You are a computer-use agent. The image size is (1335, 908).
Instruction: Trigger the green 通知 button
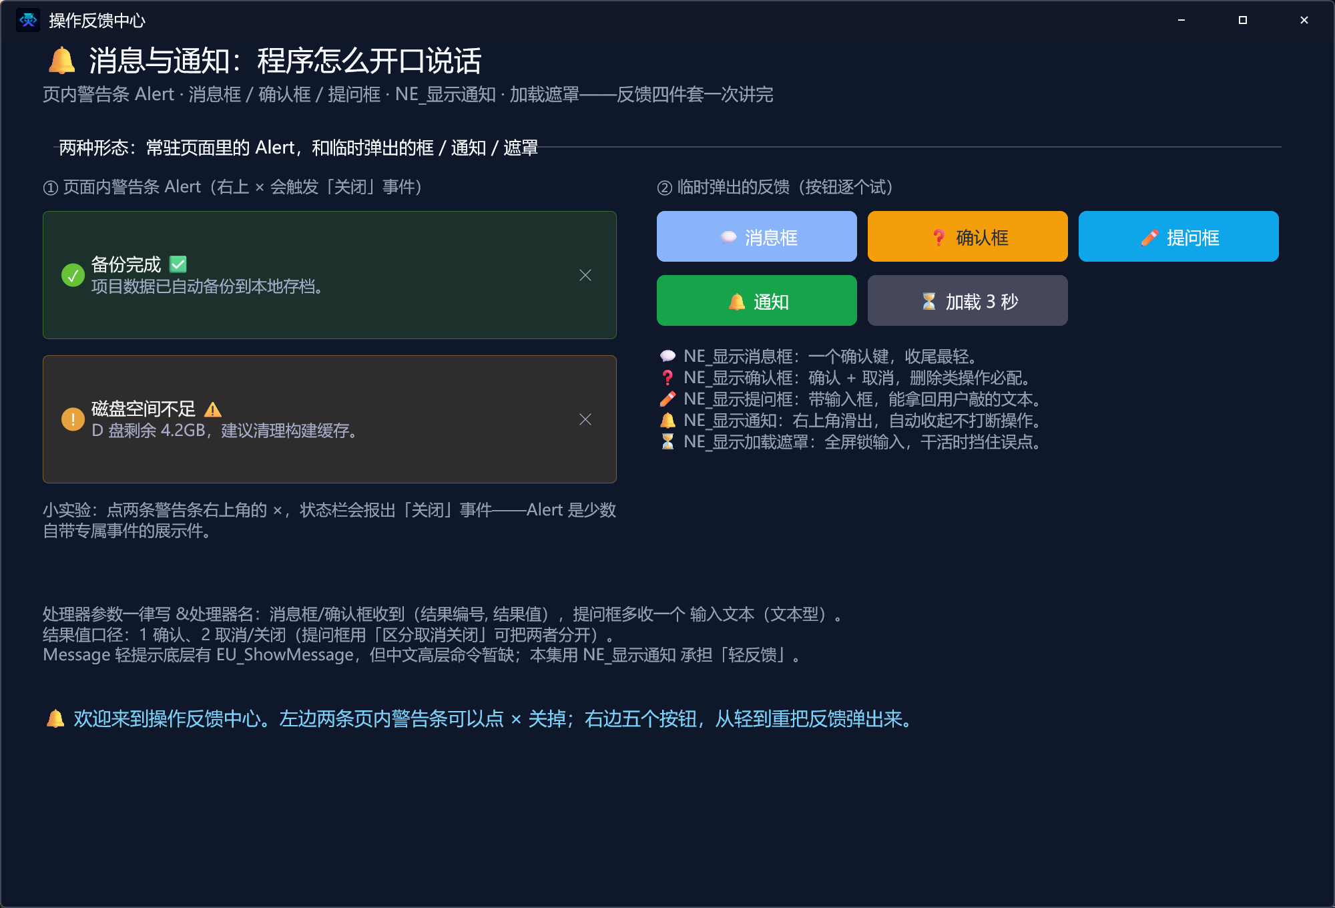pyautogui.click(x=756, y=300)
